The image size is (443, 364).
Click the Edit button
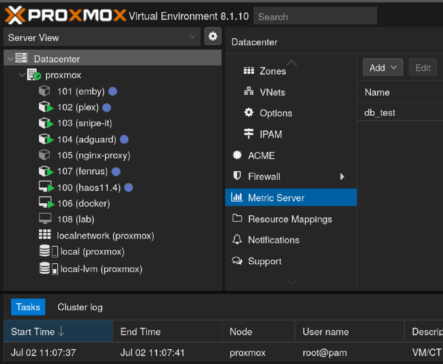(423, 67)
